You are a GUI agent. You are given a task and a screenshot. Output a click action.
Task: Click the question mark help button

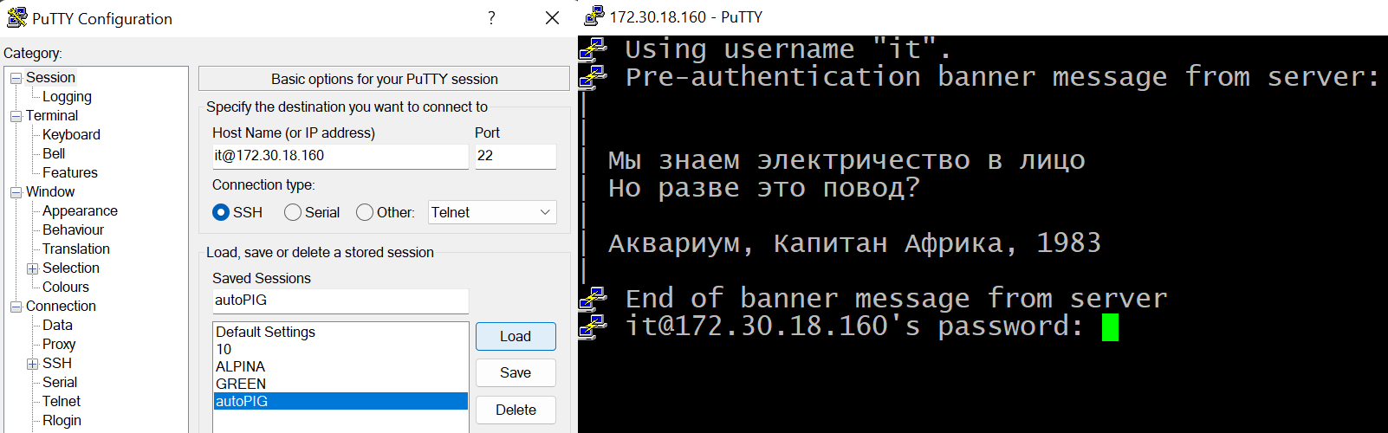pos(491,17)
